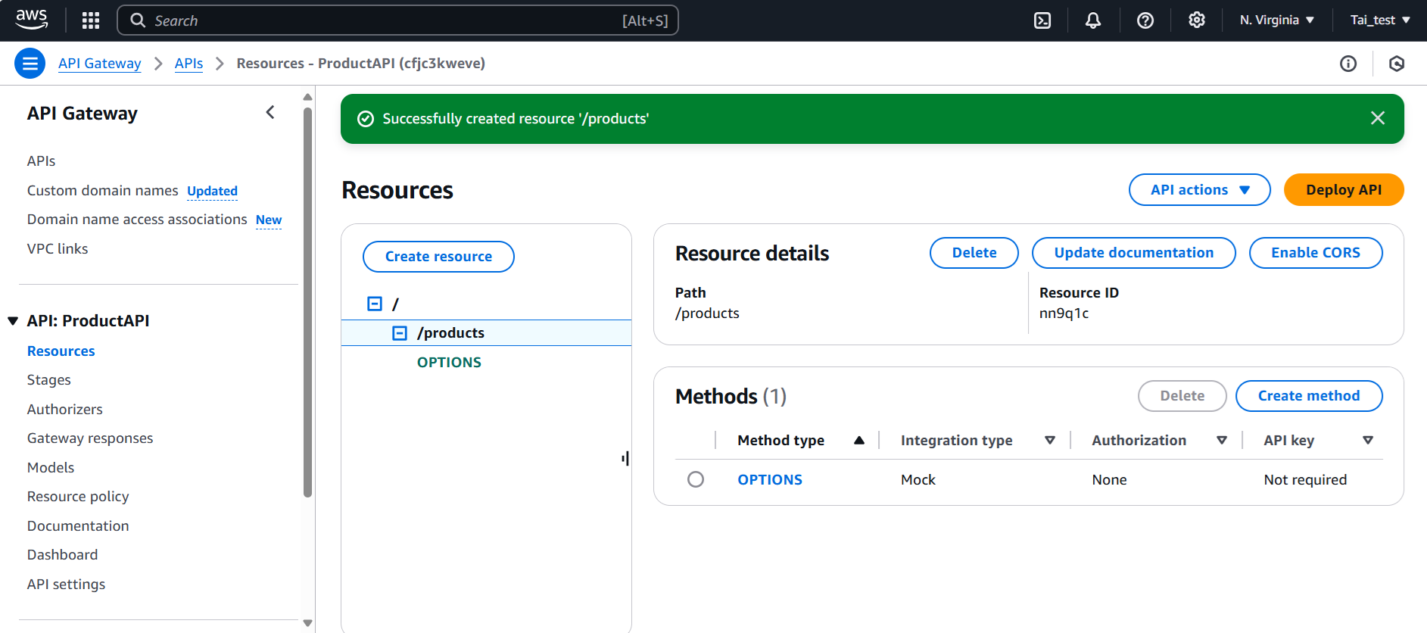Open API settings section
Image resolution: width=1427 pixels, height=633 pixels.
[x=67, y=585]
